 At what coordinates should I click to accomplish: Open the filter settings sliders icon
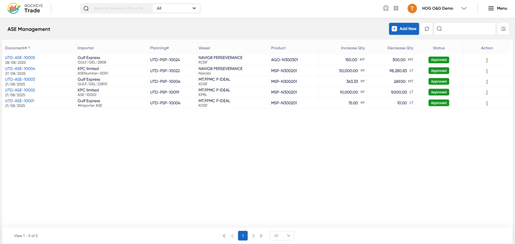click(503, 29)
